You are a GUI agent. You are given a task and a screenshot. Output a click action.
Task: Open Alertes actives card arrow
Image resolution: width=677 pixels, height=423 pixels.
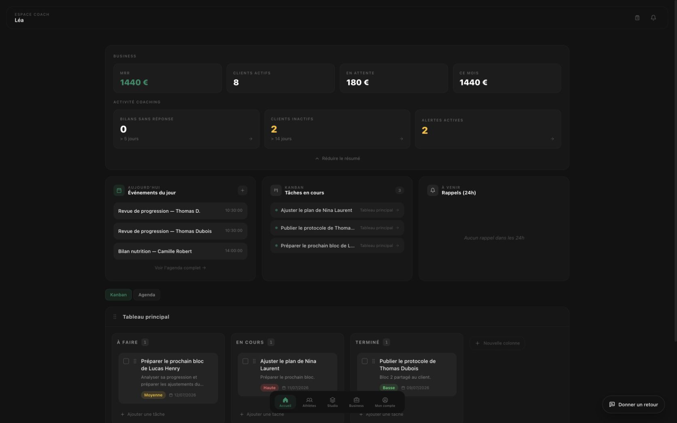pos(552,139)
